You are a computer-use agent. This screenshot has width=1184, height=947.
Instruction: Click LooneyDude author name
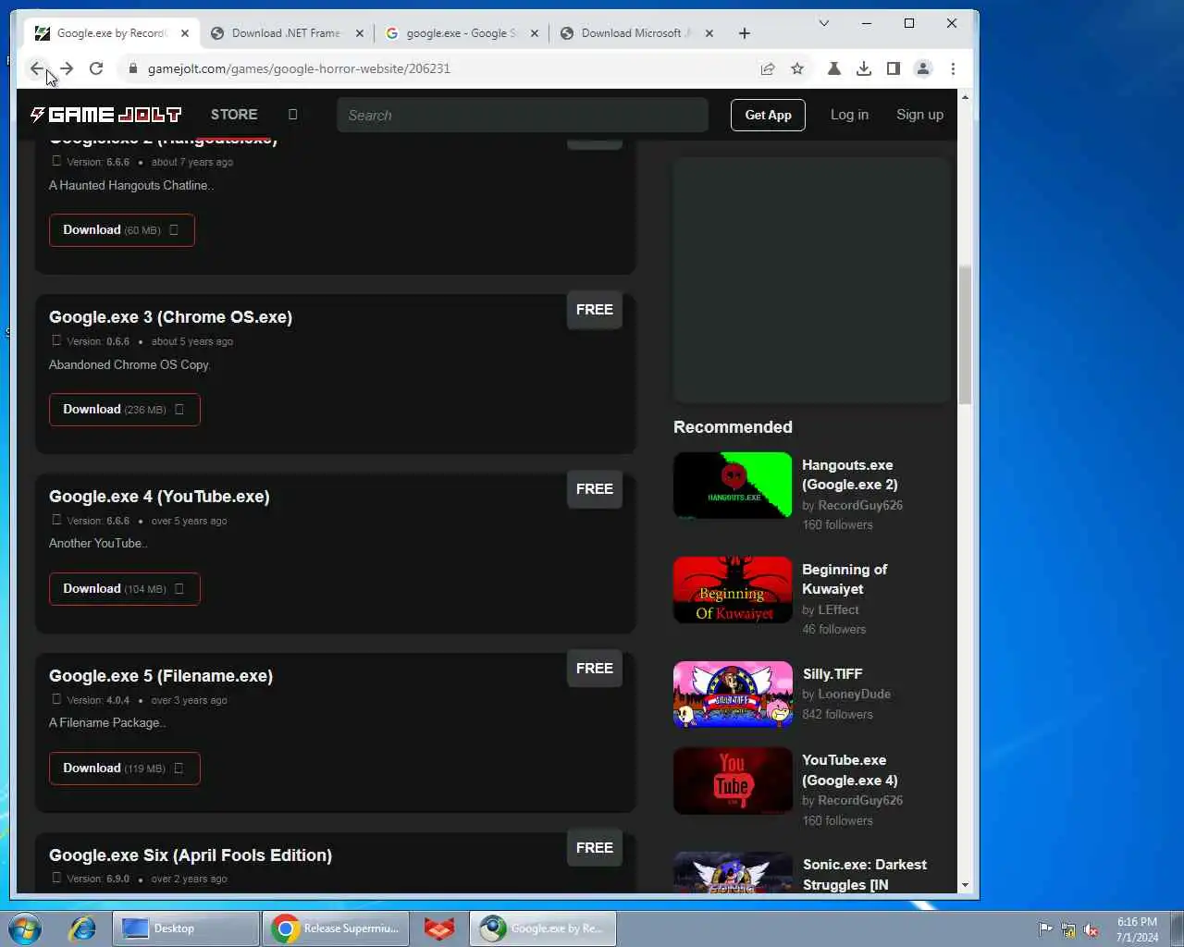coord(854,695)
